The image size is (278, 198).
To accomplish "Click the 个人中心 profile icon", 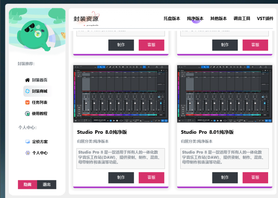I will pyautogui.click(x=28, y=153).
